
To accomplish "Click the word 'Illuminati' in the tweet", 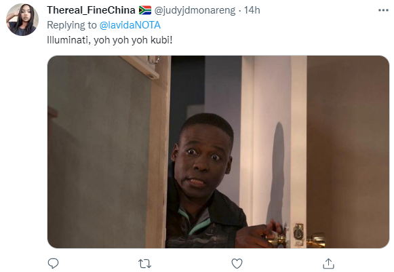I will tap(68, 40).
